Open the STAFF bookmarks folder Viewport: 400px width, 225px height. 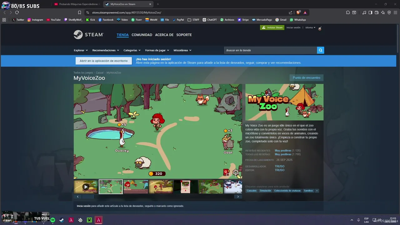point(193,20)
